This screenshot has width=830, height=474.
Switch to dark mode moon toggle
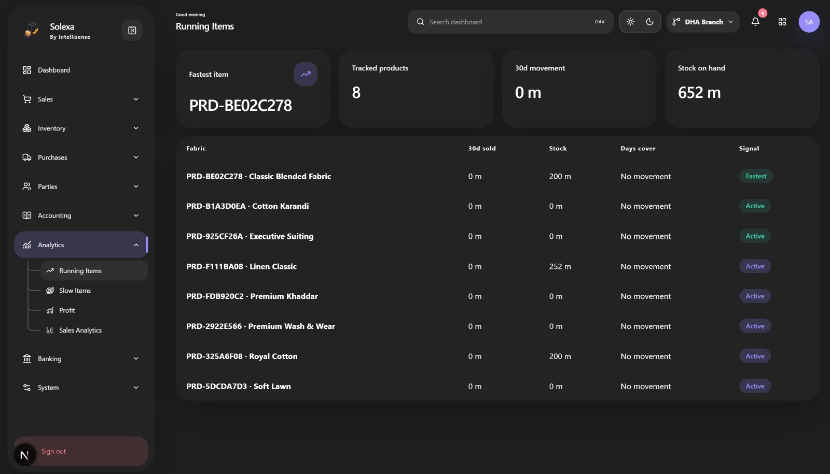[x=649, y=22]
